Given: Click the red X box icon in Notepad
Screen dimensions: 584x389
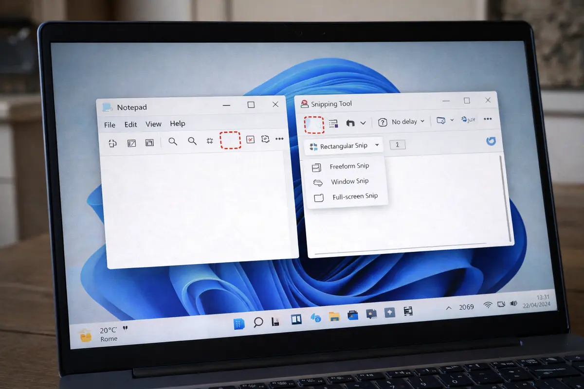Looking at the screenshot, I should (x=250, y=140).
